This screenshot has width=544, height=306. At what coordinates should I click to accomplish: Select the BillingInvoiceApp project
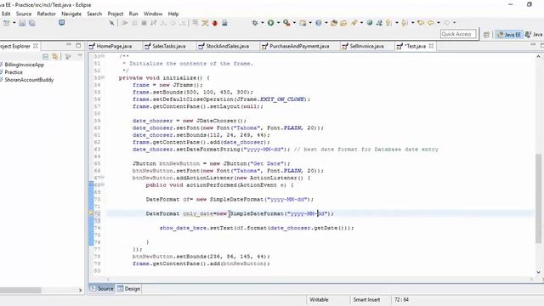pos(25,65)
